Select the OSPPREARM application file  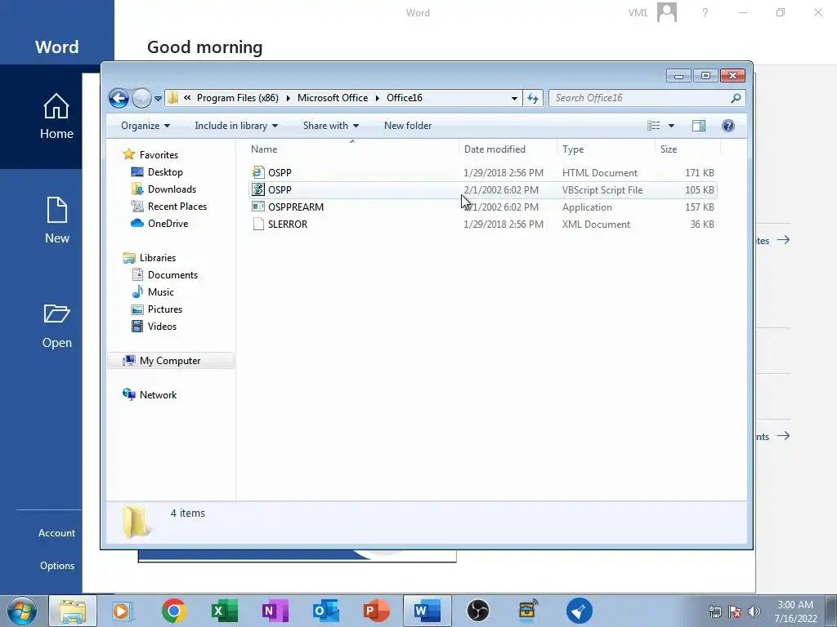(x=482, y=207)
